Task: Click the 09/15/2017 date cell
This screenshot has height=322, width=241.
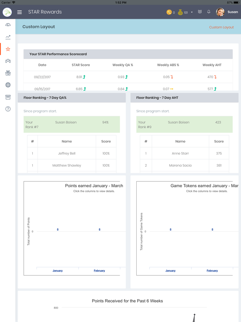Action: [42, 89]
